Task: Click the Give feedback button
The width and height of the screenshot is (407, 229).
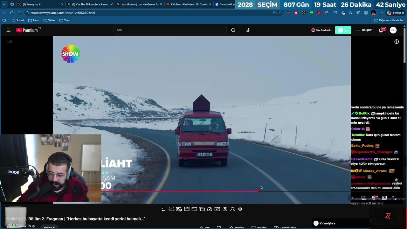Action: pyautogui.click(x=321, y=30)
